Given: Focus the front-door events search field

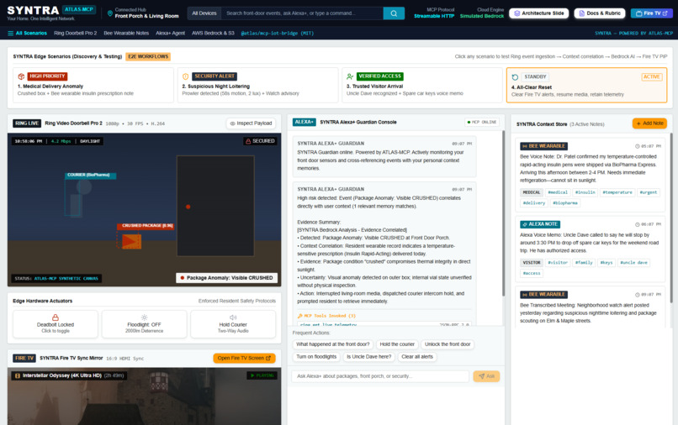Looking at the screenshot, I should coord(302,13).
